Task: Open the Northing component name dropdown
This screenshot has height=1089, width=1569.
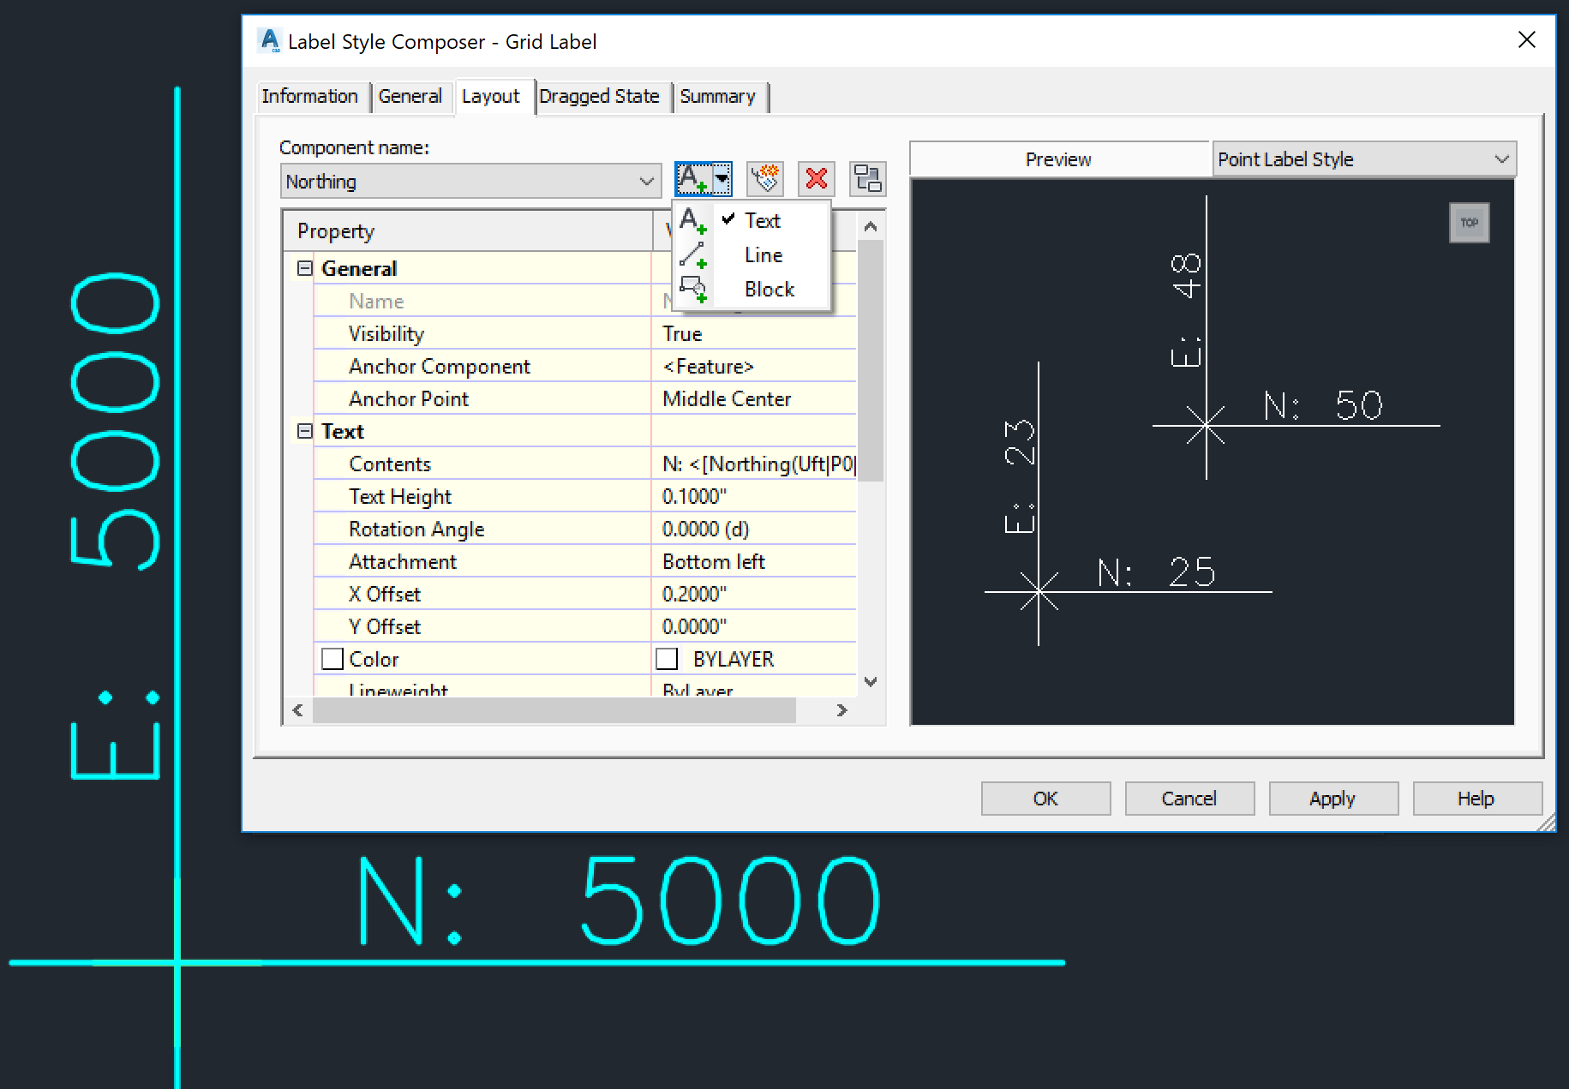Action: [x=470, y=181]
